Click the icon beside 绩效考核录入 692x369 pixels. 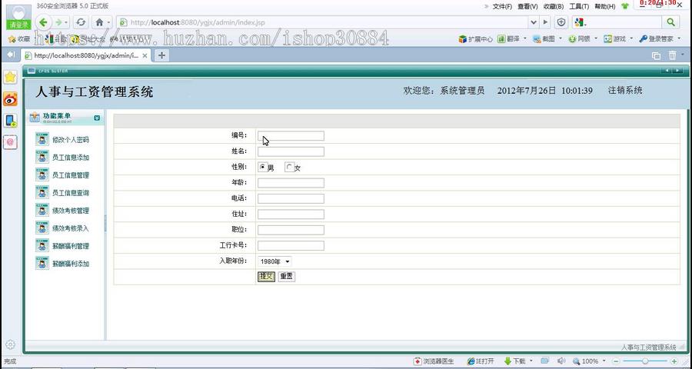[x=42, y=228]
